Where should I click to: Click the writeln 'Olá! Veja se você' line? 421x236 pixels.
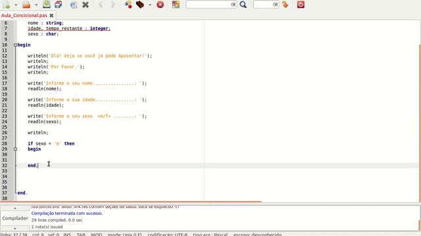pyautogui.click(x=89, y=56)
